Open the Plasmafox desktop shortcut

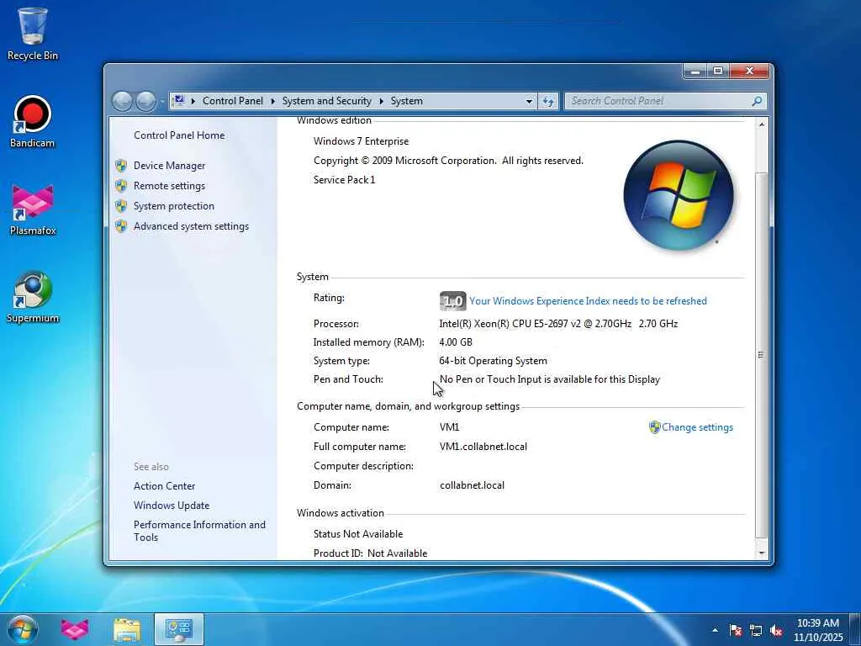click(x=33, y=209)
